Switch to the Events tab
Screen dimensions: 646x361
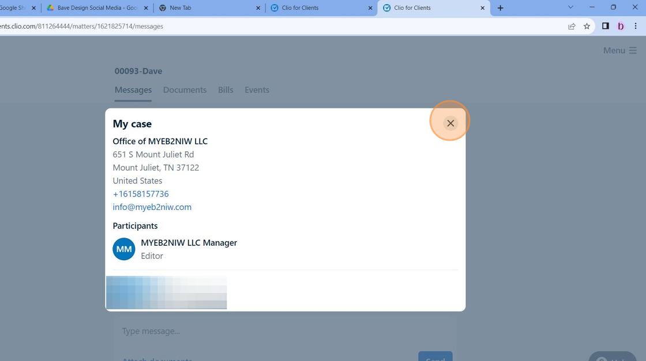[x=257, y=90]
